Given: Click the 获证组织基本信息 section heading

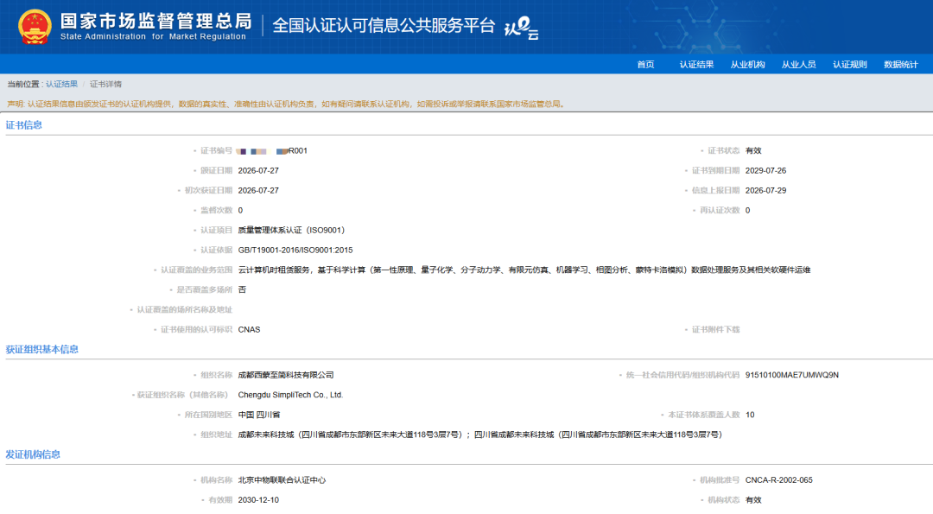Looking at the screenshot, I should 42,349.
